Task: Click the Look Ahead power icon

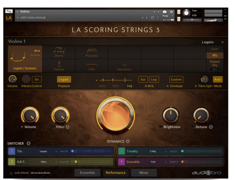Action: (x=11, y=173)
